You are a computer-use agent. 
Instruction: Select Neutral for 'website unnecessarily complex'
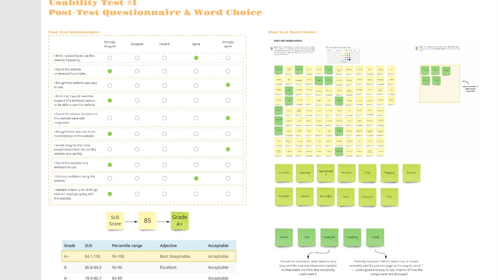tap(164, 71)
